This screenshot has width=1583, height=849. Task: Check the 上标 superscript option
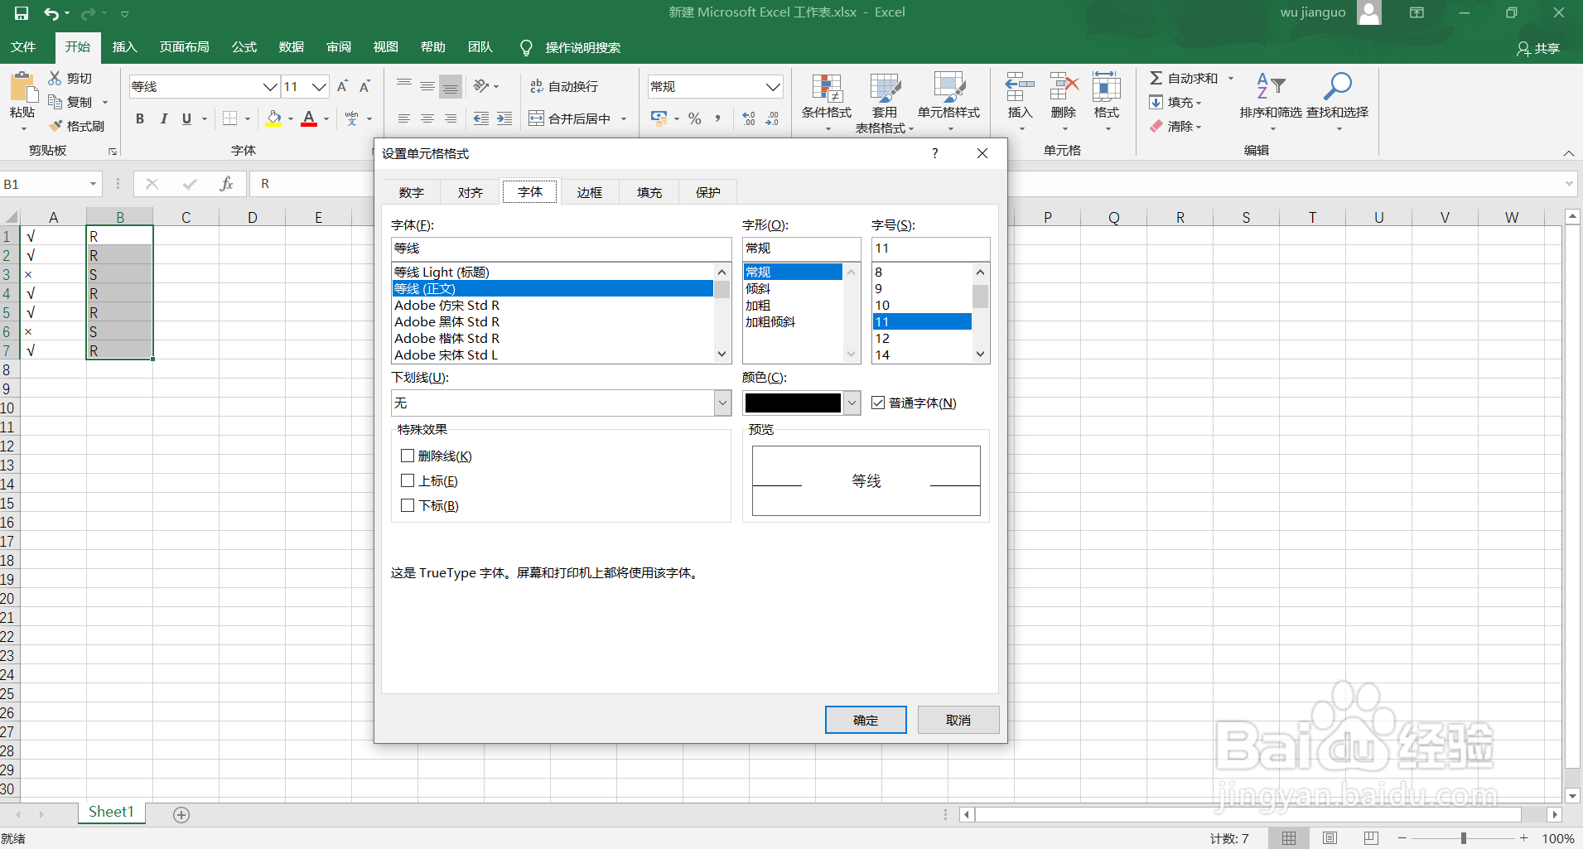(407, 480)
